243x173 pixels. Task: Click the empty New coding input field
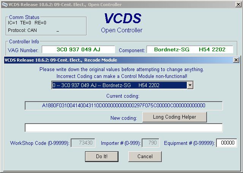[x=124, y=128]
